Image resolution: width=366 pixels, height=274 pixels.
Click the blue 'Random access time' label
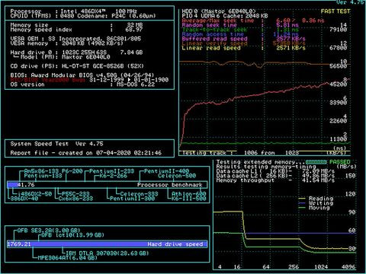213,34
